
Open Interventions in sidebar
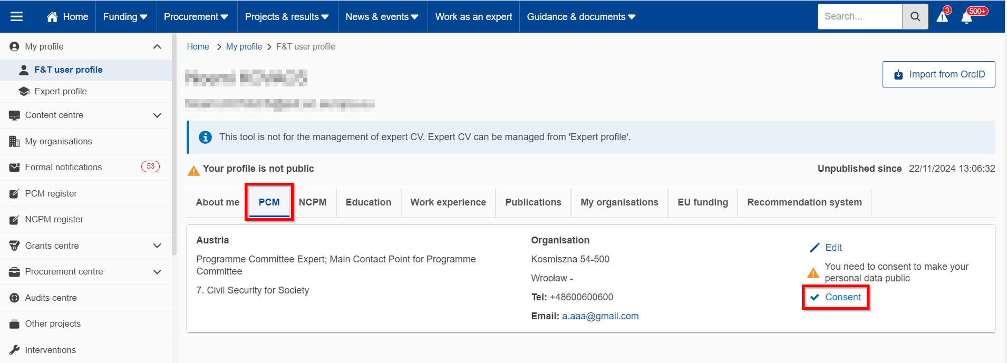[86, 350]
